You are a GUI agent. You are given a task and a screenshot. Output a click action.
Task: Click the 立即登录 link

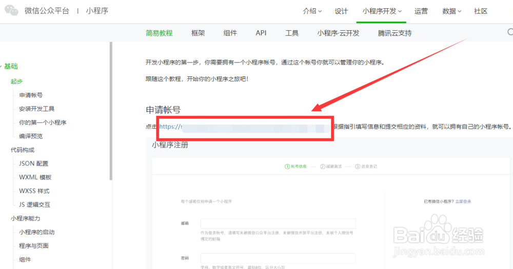pos(463,201)
